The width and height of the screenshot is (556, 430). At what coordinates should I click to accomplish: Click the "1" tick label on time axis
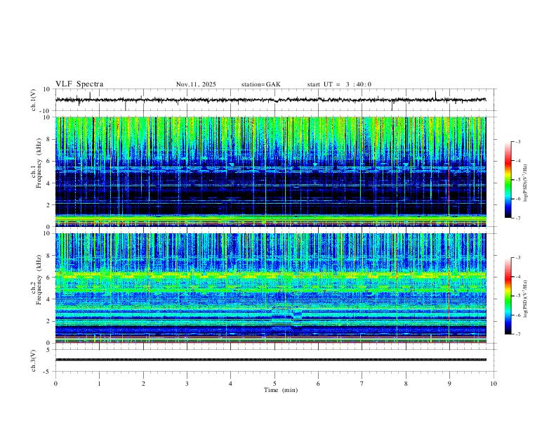point(99,384)
